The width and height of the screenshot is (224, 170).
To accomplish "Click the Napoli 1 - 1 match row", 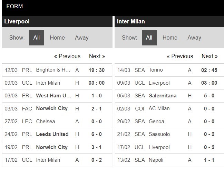I will point(169,160).
